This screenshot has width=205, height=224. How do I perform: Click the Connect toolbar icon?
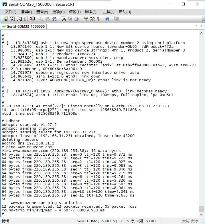pos(6,19)
